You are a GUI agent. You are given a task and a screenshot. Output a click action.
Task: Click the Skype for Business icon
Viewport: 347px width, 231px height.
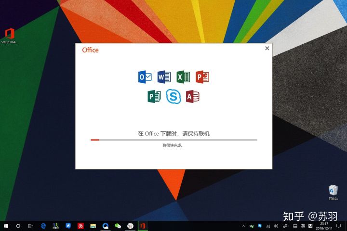pyautogui.click(x=173, y=96)
